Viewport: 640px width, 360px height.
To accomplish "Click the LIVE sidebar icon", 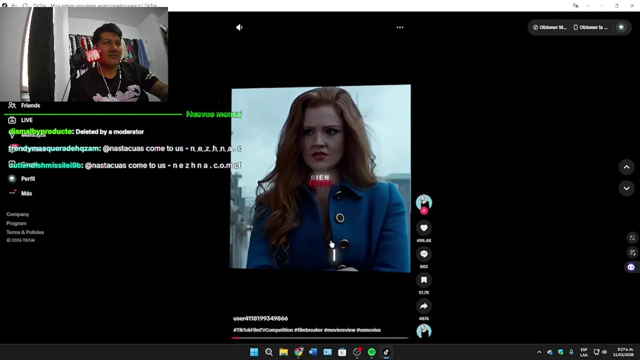I will coord(12,120).
